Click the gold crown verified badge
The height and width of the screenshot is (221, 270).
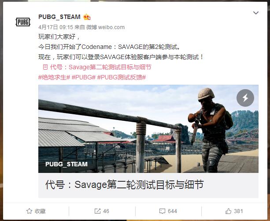point(87,17)
